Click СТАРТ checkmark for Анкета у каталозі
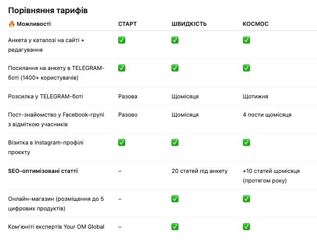Image resolution: width=317 pixels, height=252 pixels. point(122,40)
